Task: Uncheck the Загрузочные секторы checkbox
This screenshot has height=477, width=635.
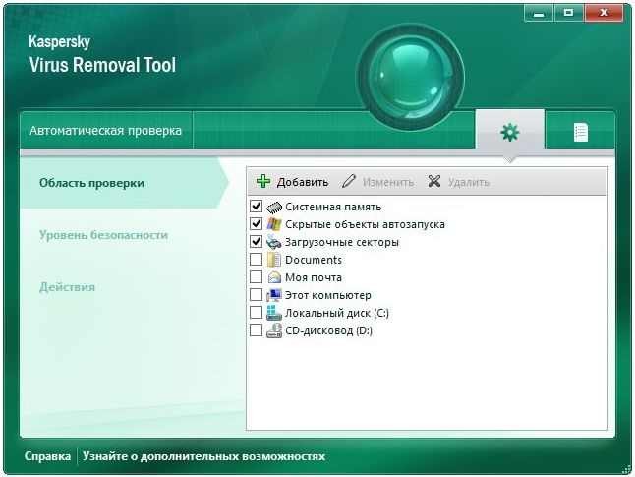Action: tap(257, 242)
